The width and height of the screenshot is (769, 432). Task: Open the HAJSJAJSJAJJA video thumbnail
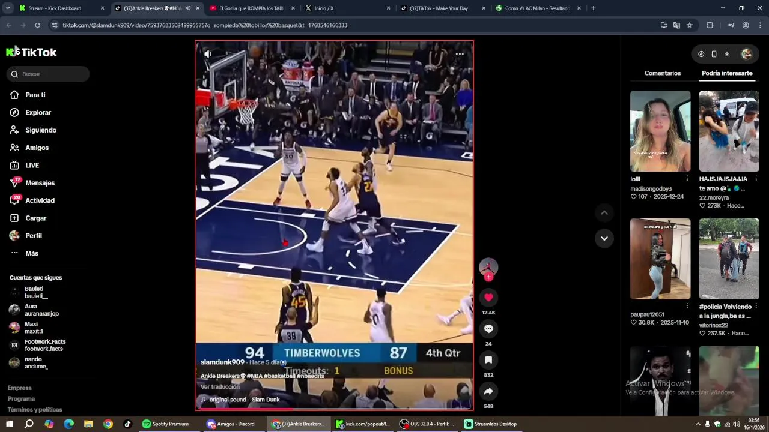coord(729,131)
